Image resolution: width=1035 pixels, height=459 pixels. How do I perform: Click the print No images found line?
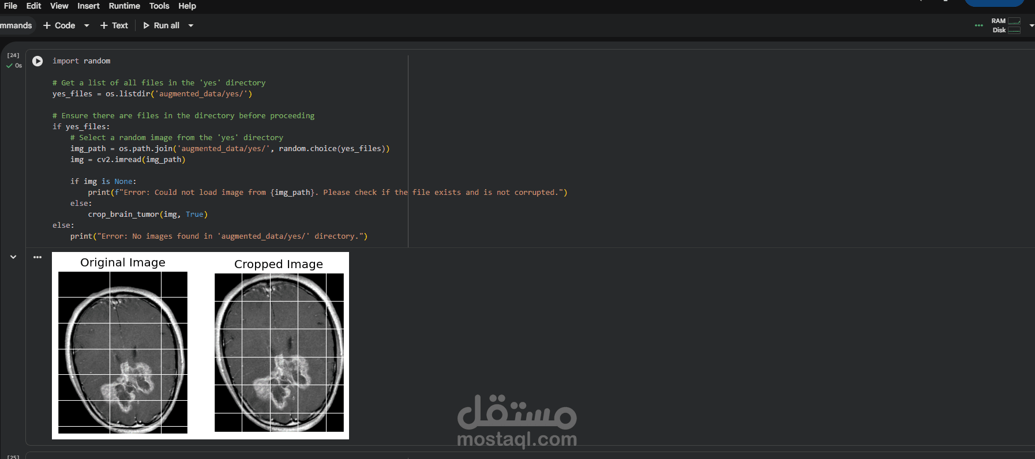point(219,236)
